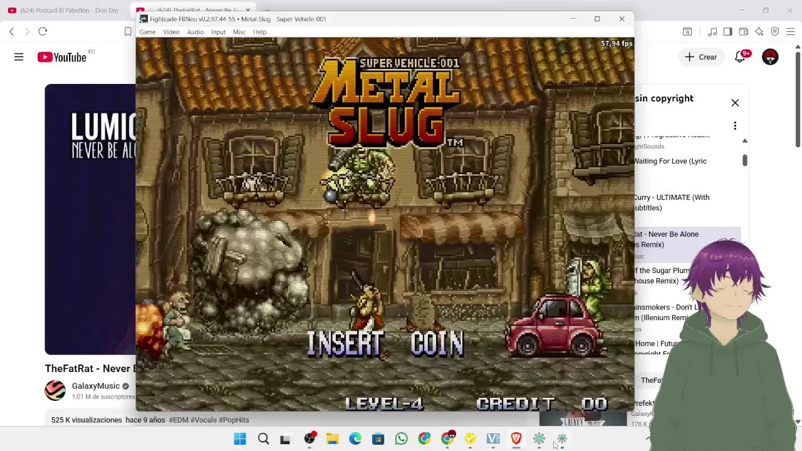Close the YouTube playlist panel
802x451 pixels.
pos(735,103)
